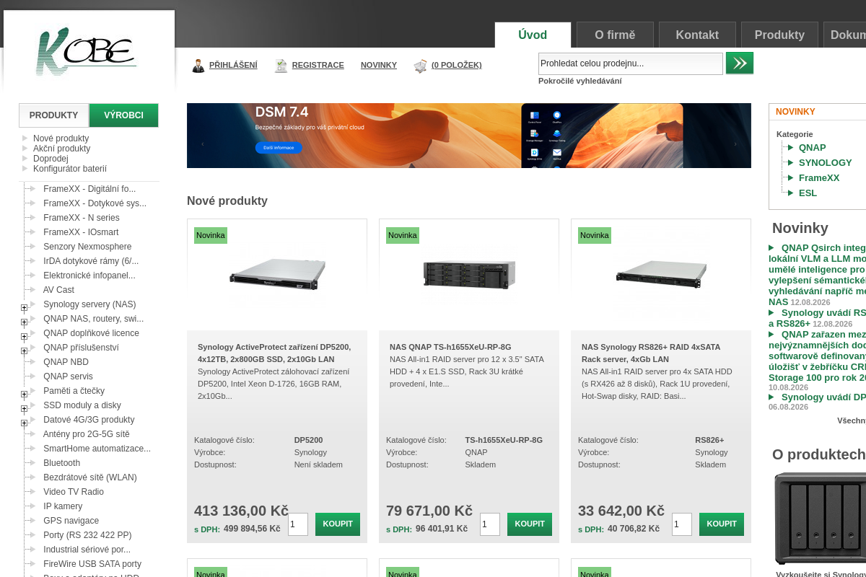Buy the Synology RS826+ with KOUPIT
866x577 pixels.
point(722,524)
